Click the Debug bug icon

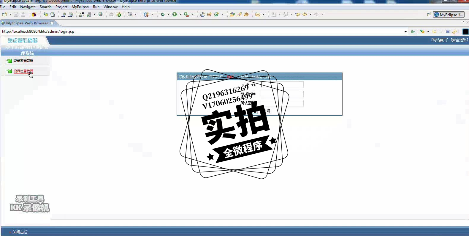click(x=163, y=14)
